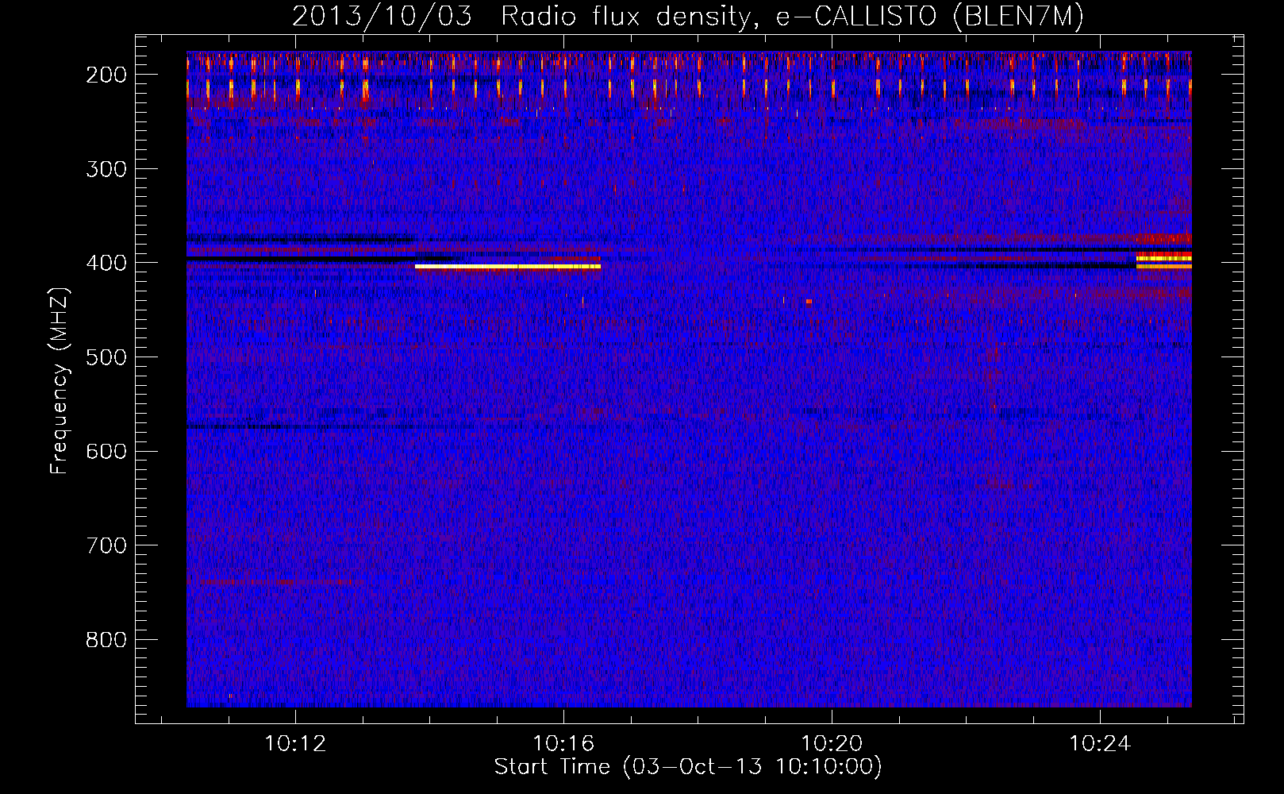The height and width of the screenshot is (794, 1284).
Task: Click the 10:16 time tick label
Action: tap(563, 744)
